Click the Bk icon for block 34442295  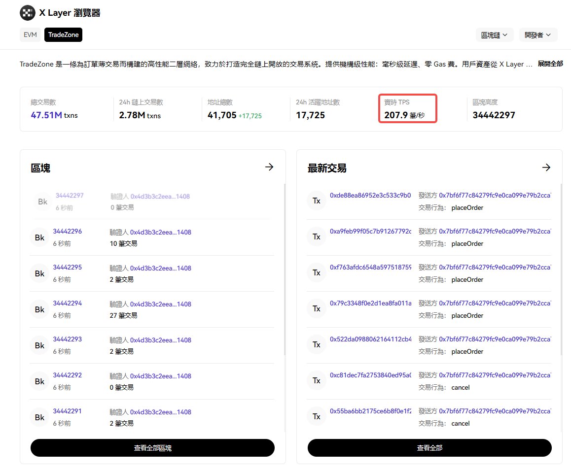[x=39, y=273]
